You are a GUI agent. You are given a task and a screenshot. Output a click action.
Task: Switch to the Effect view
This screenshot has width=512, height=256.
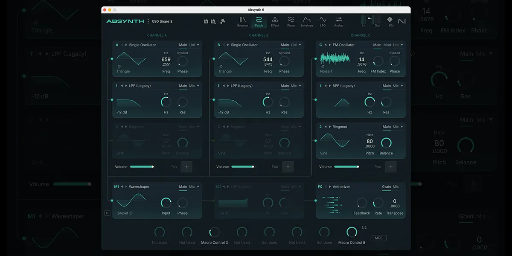[x=275, y=22]
